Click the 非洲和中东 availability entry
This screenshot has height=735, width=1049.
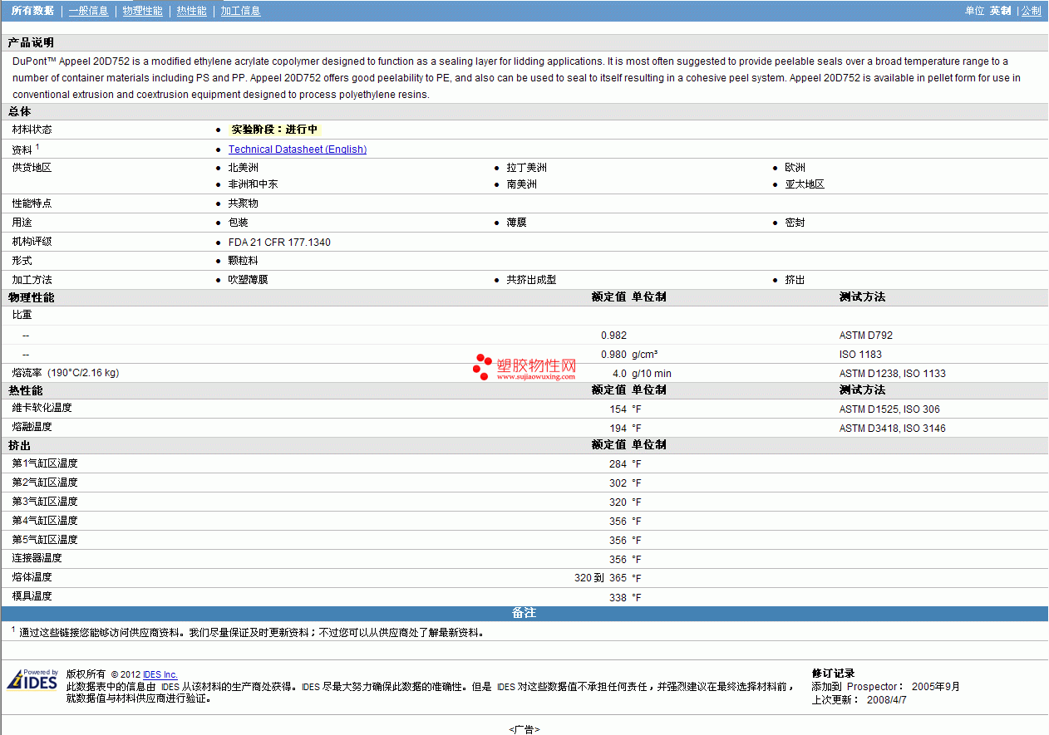253,184
